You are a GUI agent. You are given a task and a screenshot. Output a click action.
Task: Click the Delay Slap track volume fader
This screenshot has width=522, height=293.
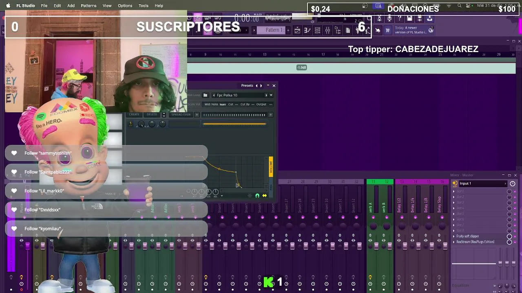pos(445,246)
